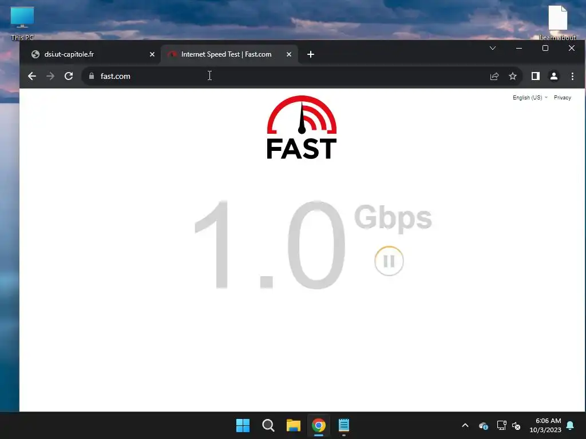Open Chrome's three-dot menu
This screenshot has width=586, height=439.
(572, 76)
